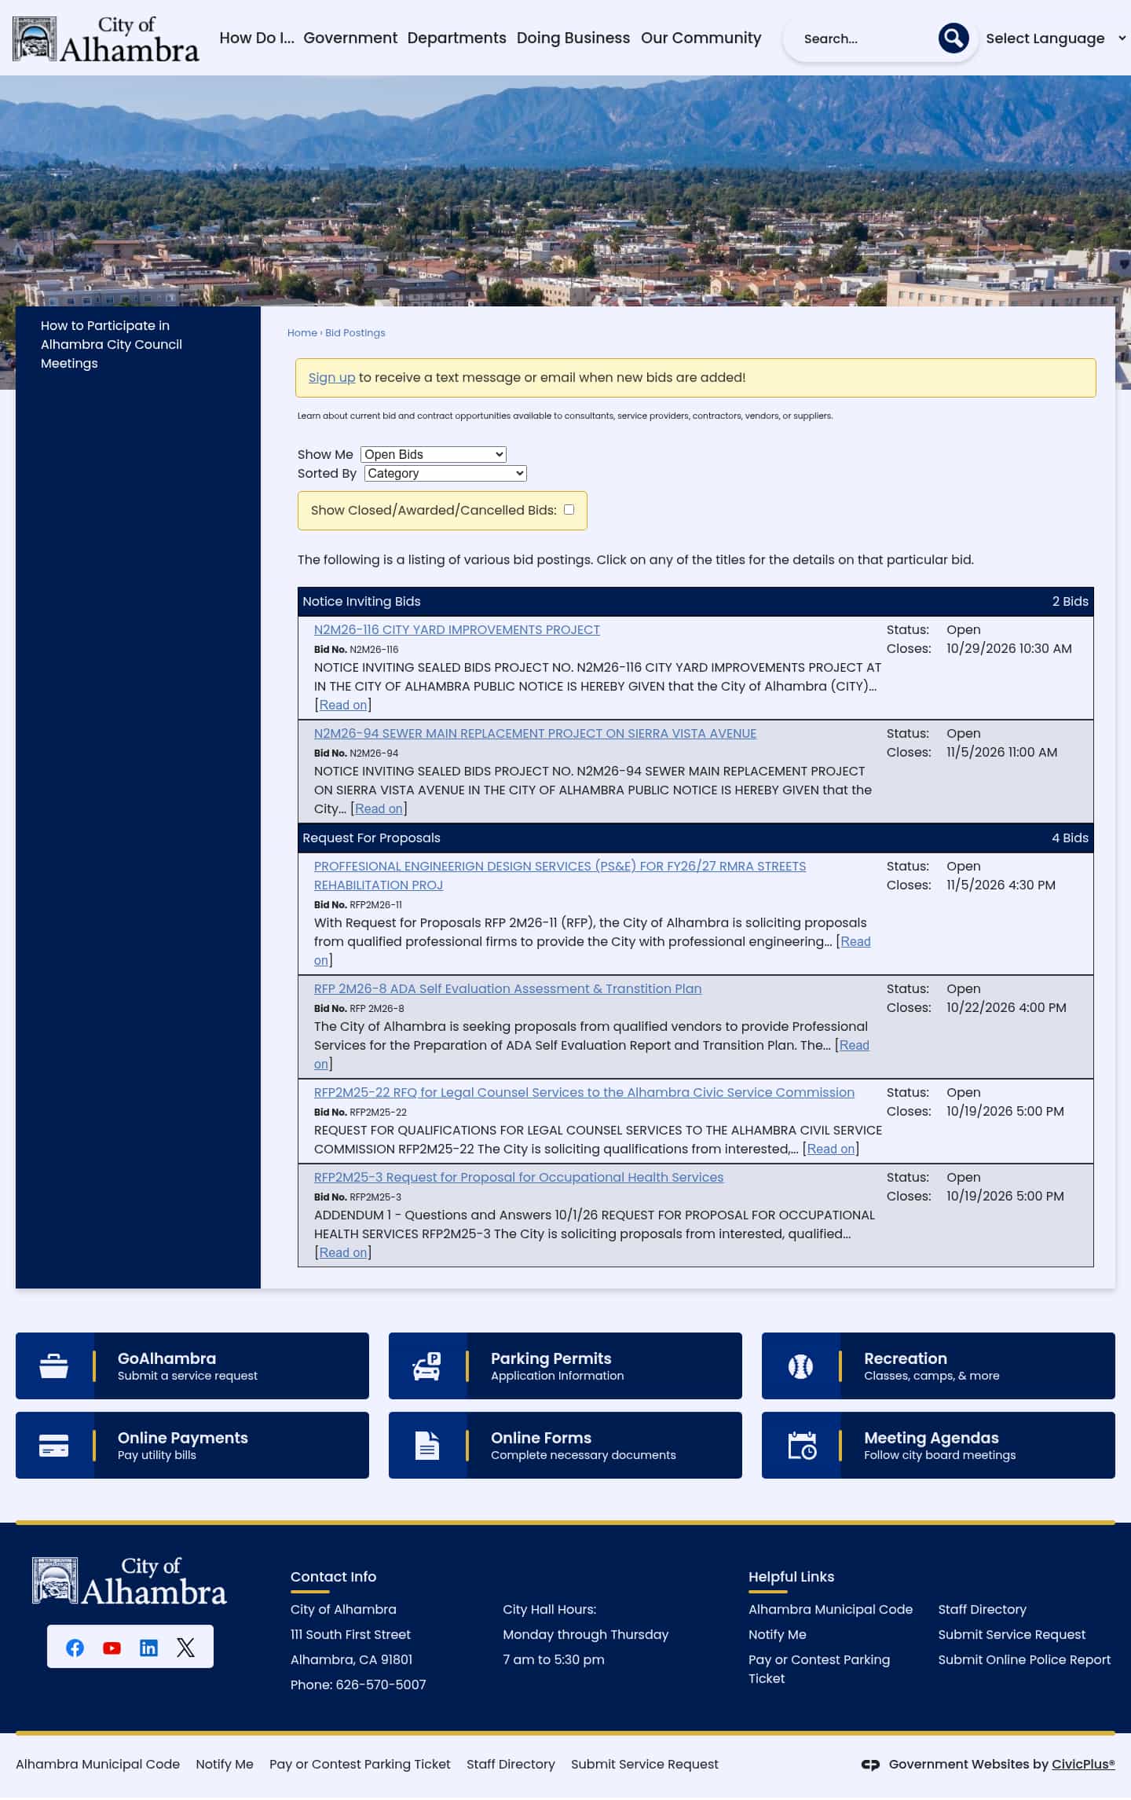
Task: Open N2M26-116 City Yard Improvements Project bid
Action: pyautogui.click(x=456, y=629)
